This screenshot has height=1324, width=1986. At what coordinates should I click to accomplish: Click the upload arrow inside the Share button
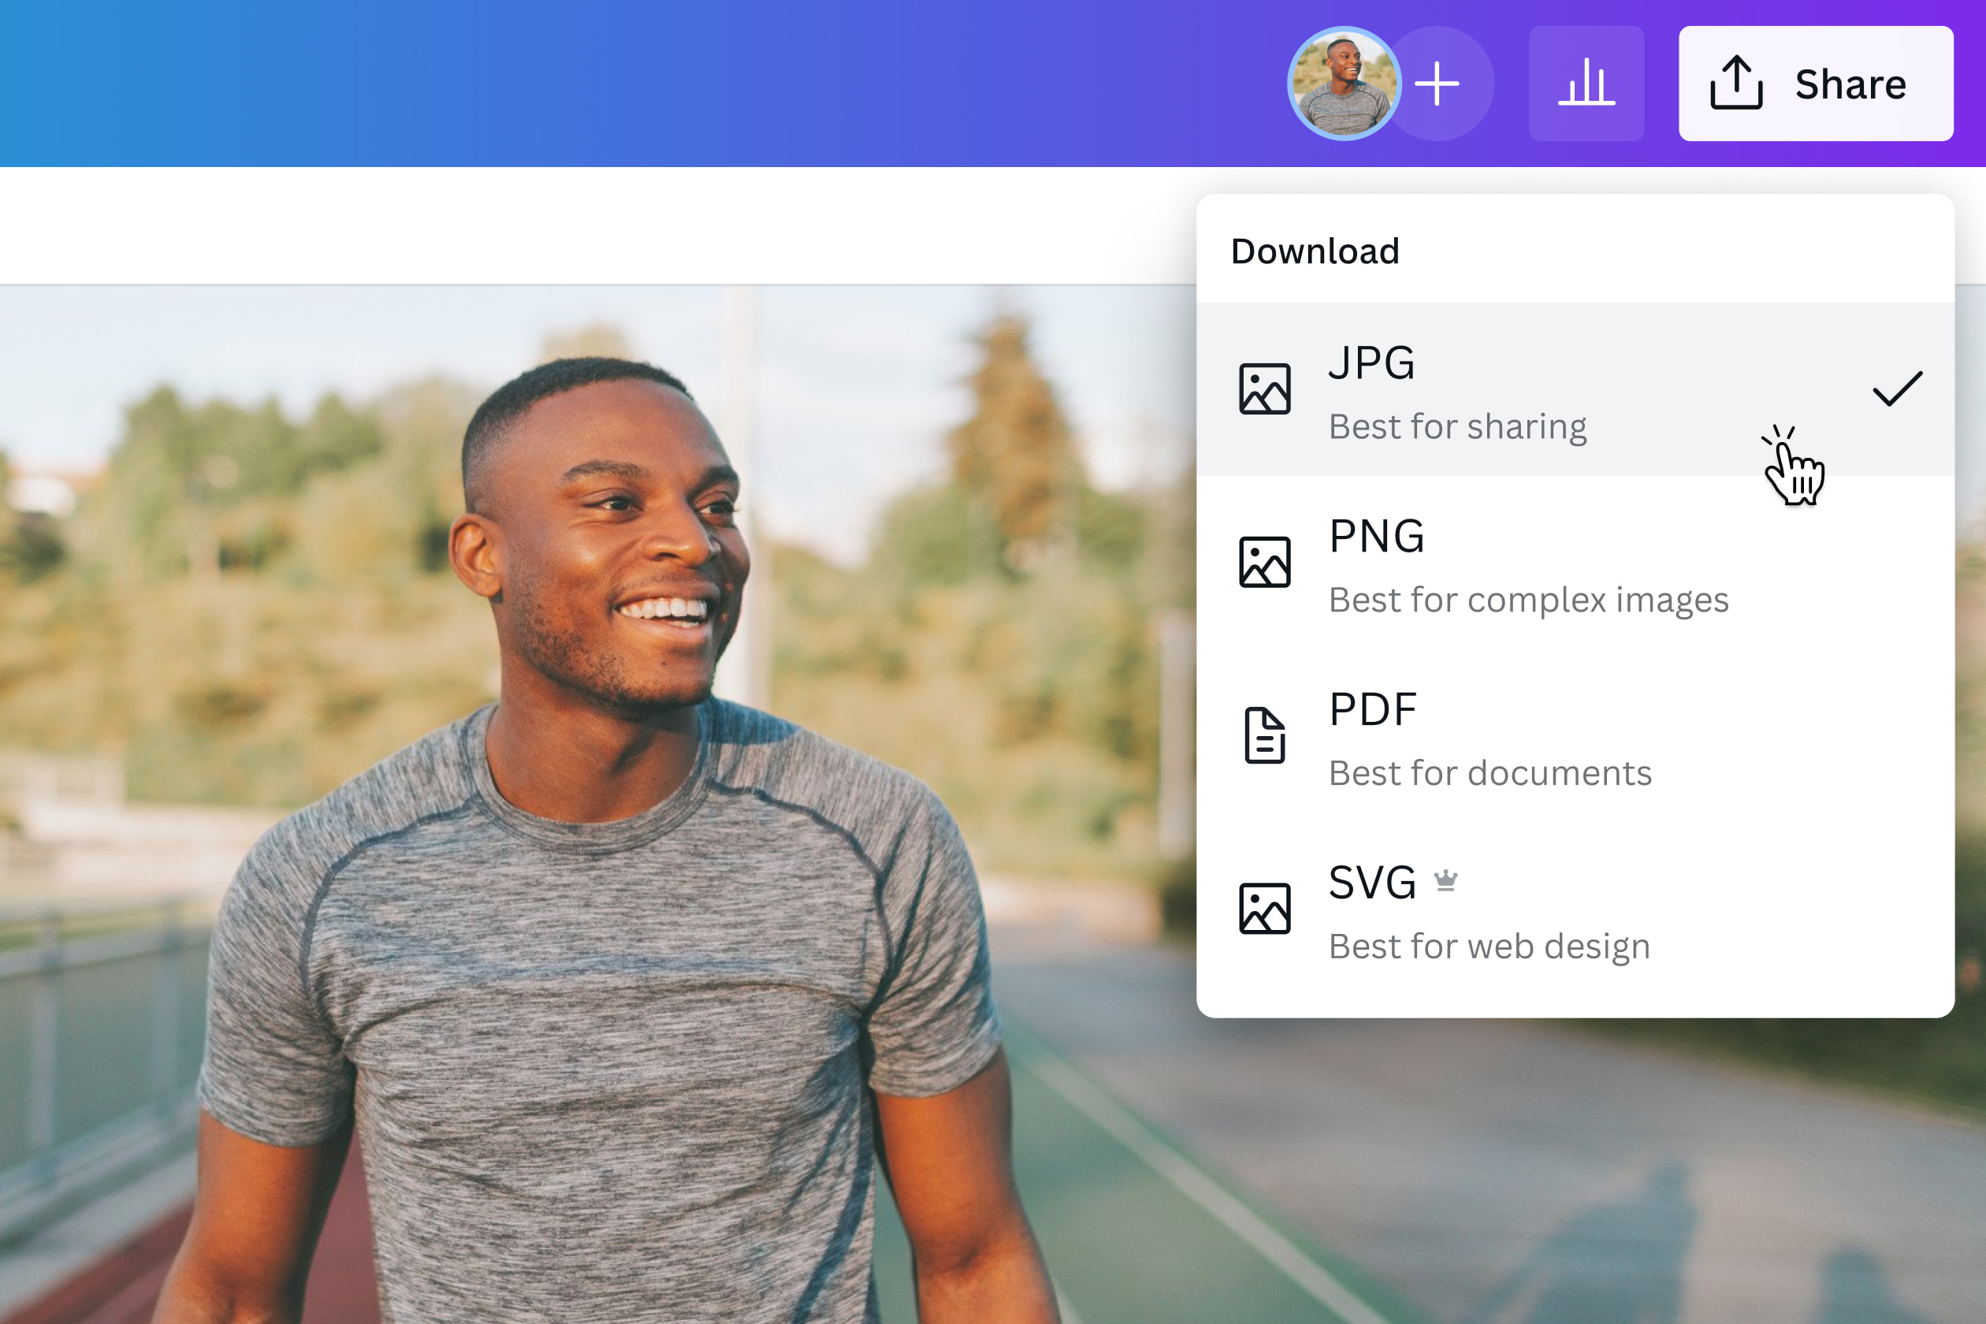coord(1735,82)
